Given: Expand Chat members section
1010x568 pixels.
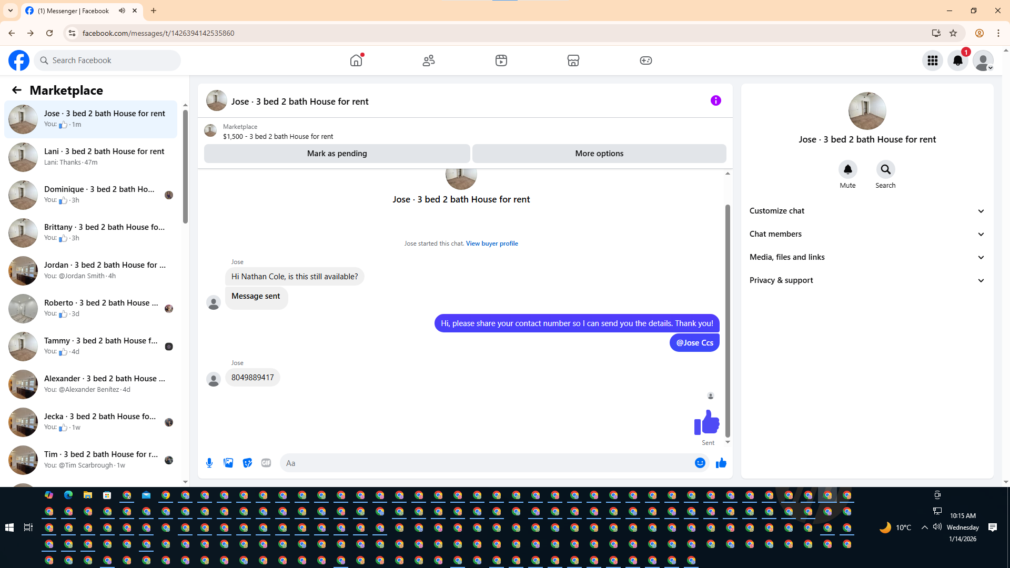Looking at the screenshot, I should [x=867, y=234].
